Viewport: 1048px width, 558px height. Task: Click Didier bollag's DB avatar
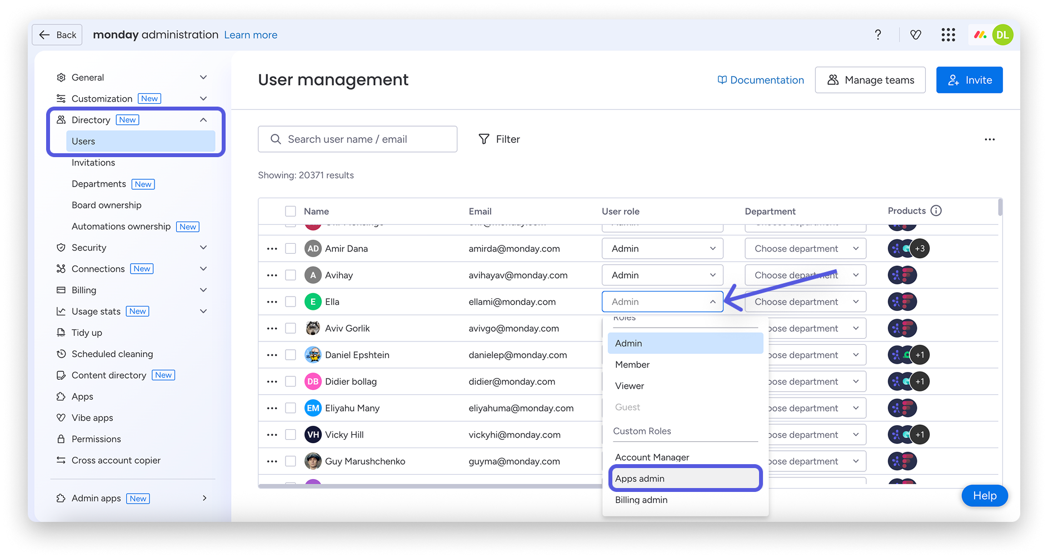[x=313, y=381]
